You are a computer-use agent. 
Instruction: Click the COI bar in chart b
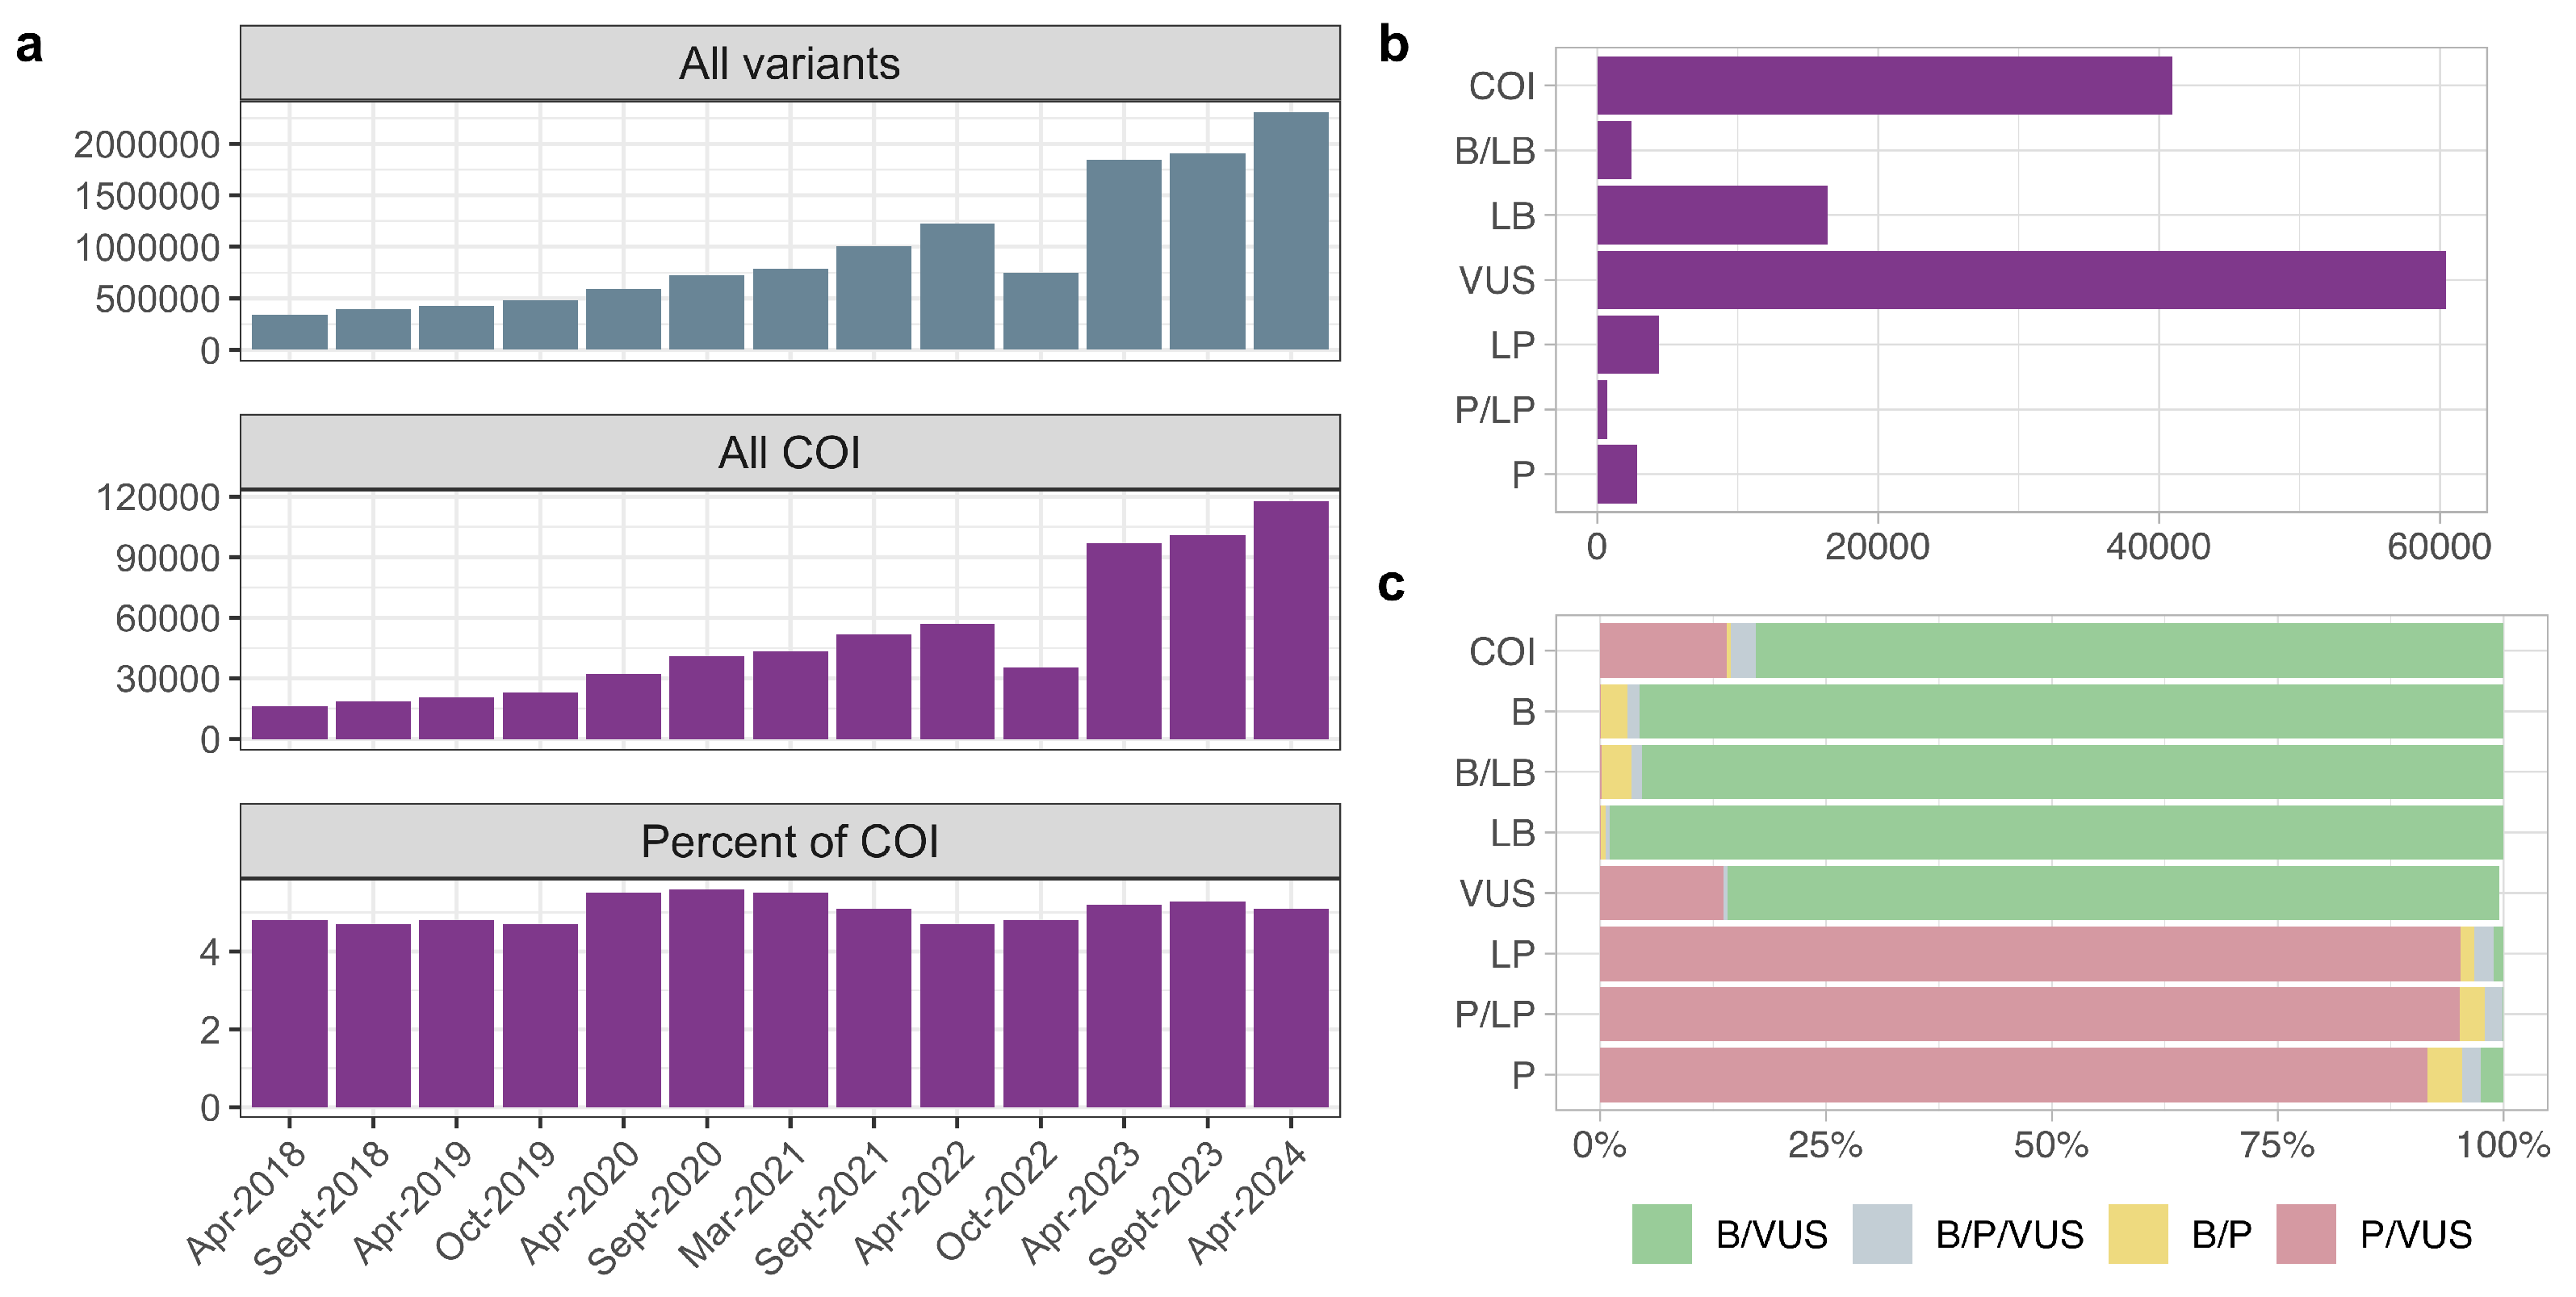(x=1884, y=86)
